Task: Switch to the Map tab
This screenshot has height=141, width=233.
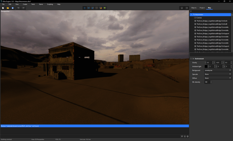Action: 209,8
